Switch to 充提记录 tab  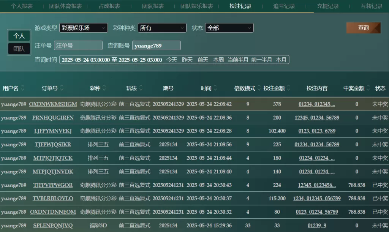tap(328, 6)
